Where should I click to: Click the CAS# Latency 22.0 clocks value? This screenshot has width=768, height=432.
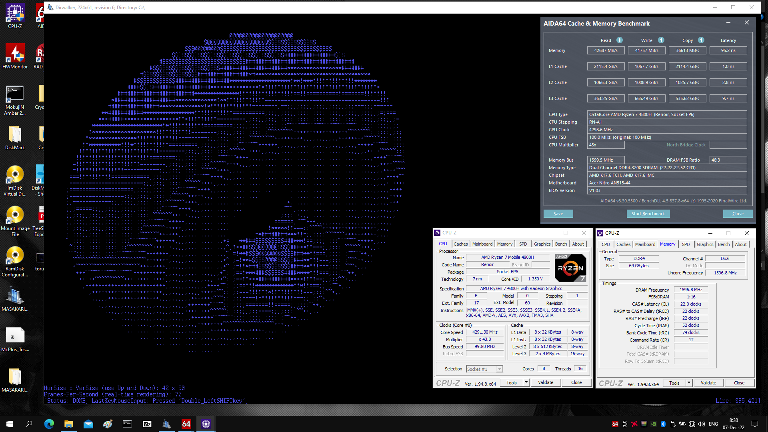691,304
